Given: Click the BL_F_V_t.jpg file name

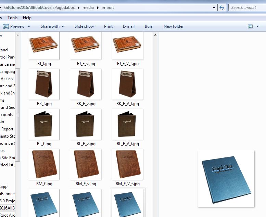Looking at the screenshot, I should click(x=128, y=144).
